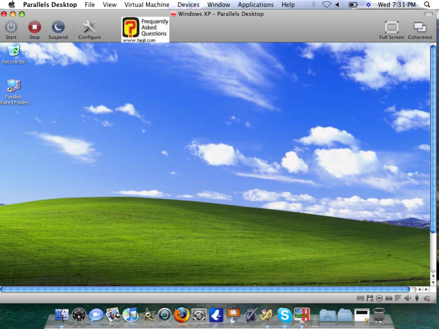Click the keyboard status icon

point(360,298)
